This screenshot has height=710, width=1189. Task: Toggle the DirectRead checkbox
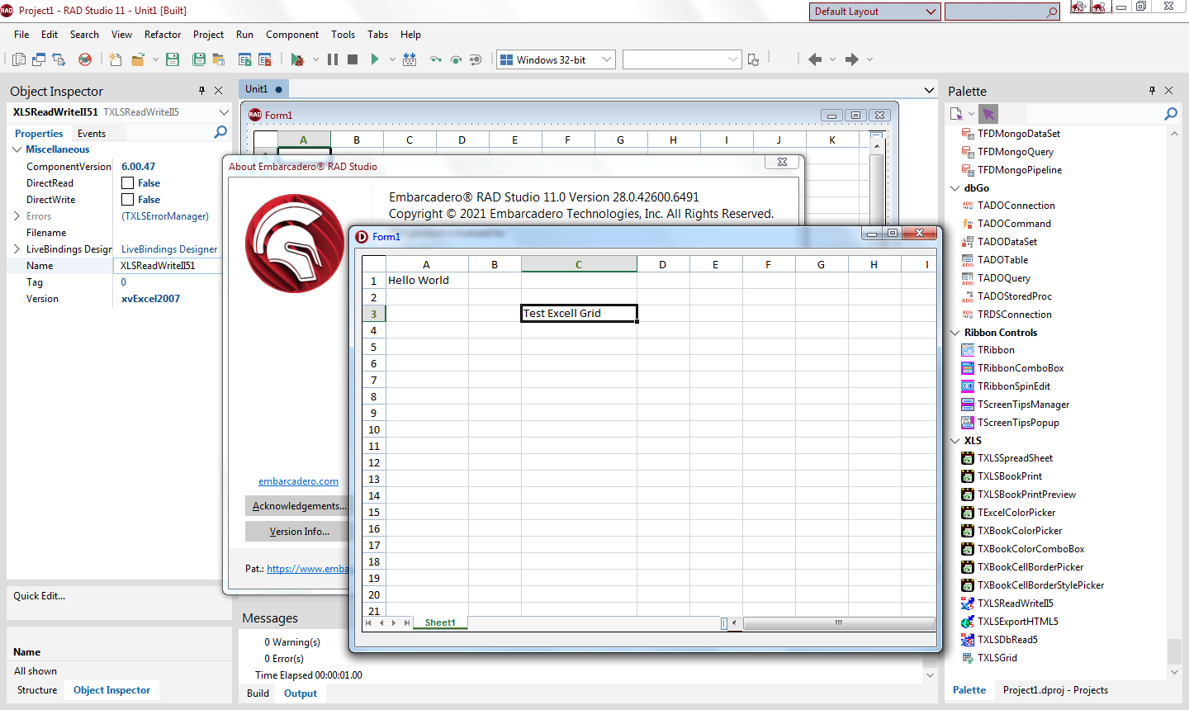[127, 183]
